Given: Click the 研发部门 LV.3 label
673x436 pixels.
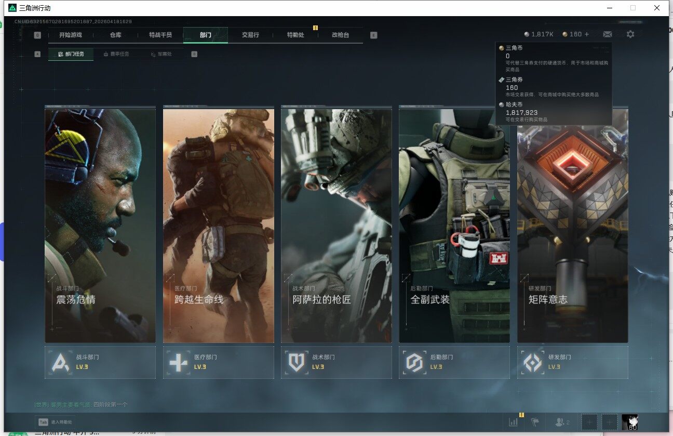Looking at the screenshot, I should tap(554, 367).
